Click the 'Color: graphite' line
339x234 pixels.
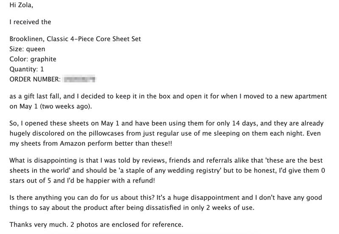(x=33, y=59)
